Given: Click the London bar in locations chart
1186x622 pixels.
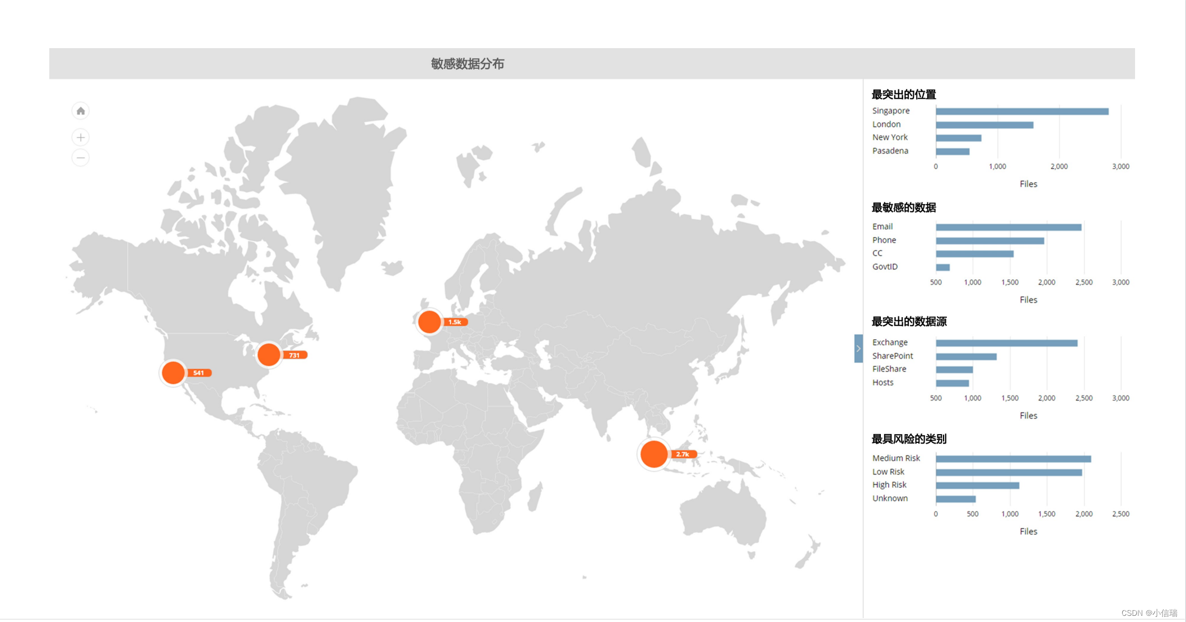Looking at the screenshot, I should (x=984, y=125).
